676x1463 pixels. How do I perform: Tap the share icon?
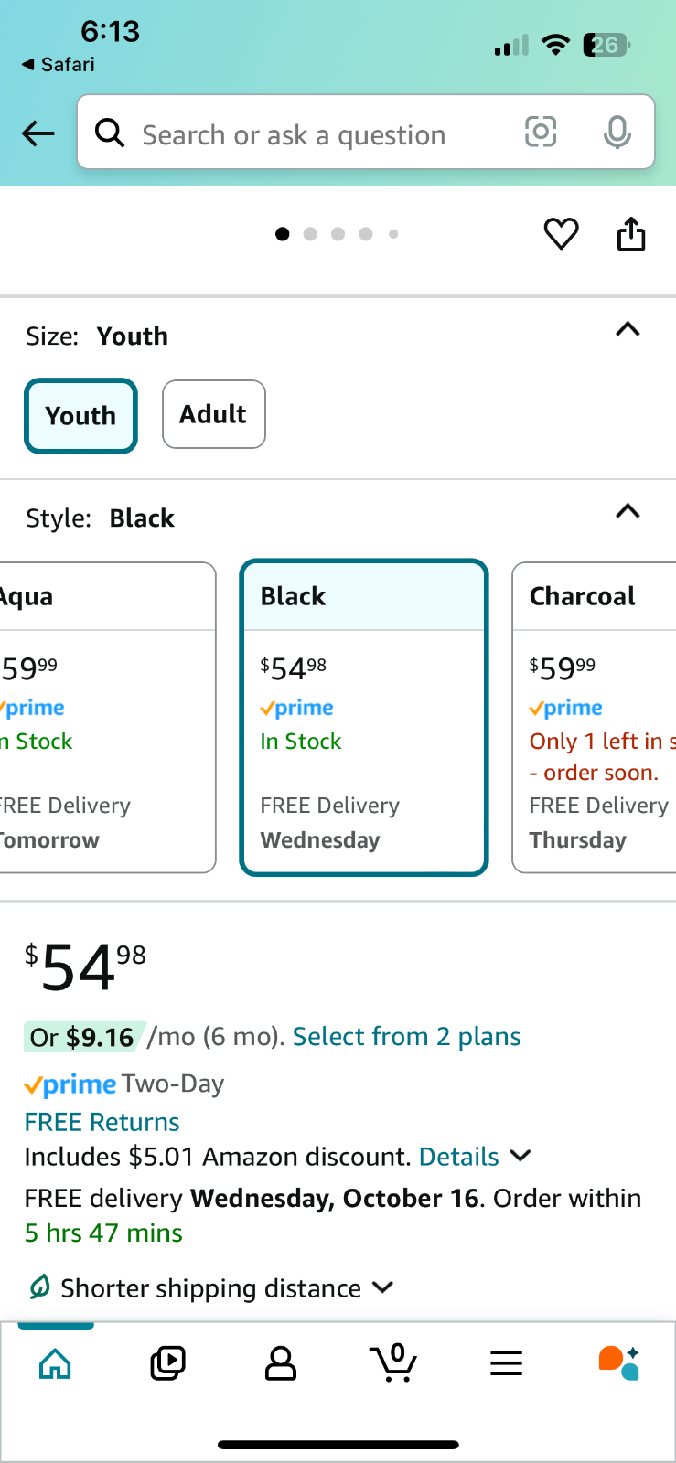tap(631, 234)
